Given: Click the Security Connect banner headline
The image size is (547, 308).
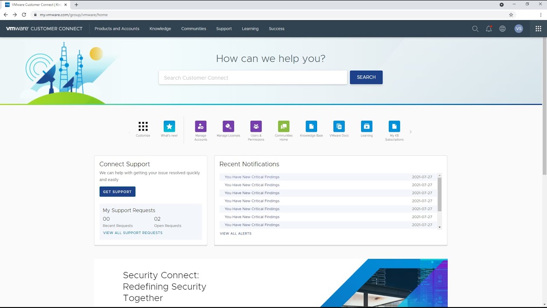Looking at the screenshot, I should pos(165,287).
